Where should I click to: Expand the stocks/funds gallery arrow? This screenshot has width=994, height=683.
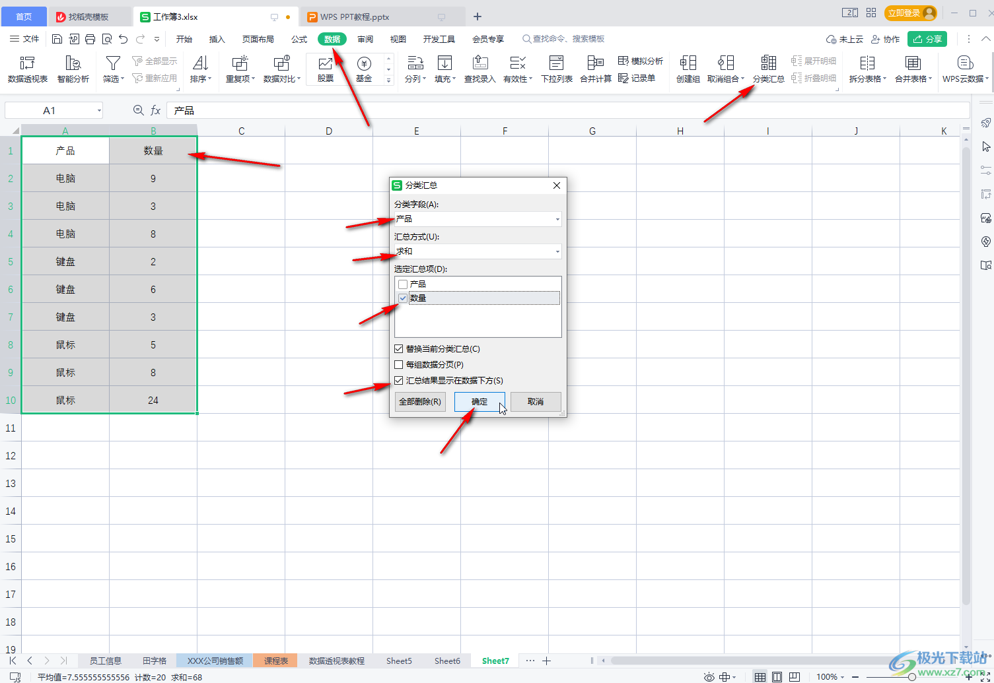click(388, 80)
